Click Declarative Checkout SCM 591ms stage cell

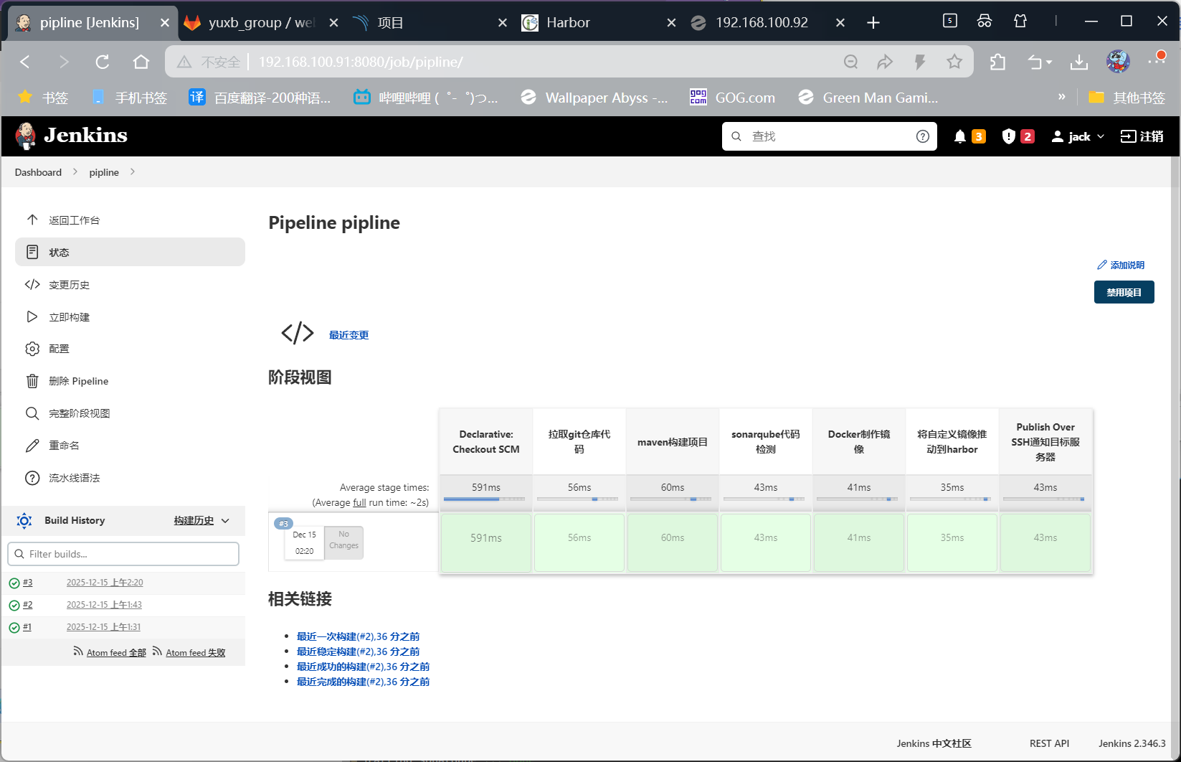coord(486,543)
